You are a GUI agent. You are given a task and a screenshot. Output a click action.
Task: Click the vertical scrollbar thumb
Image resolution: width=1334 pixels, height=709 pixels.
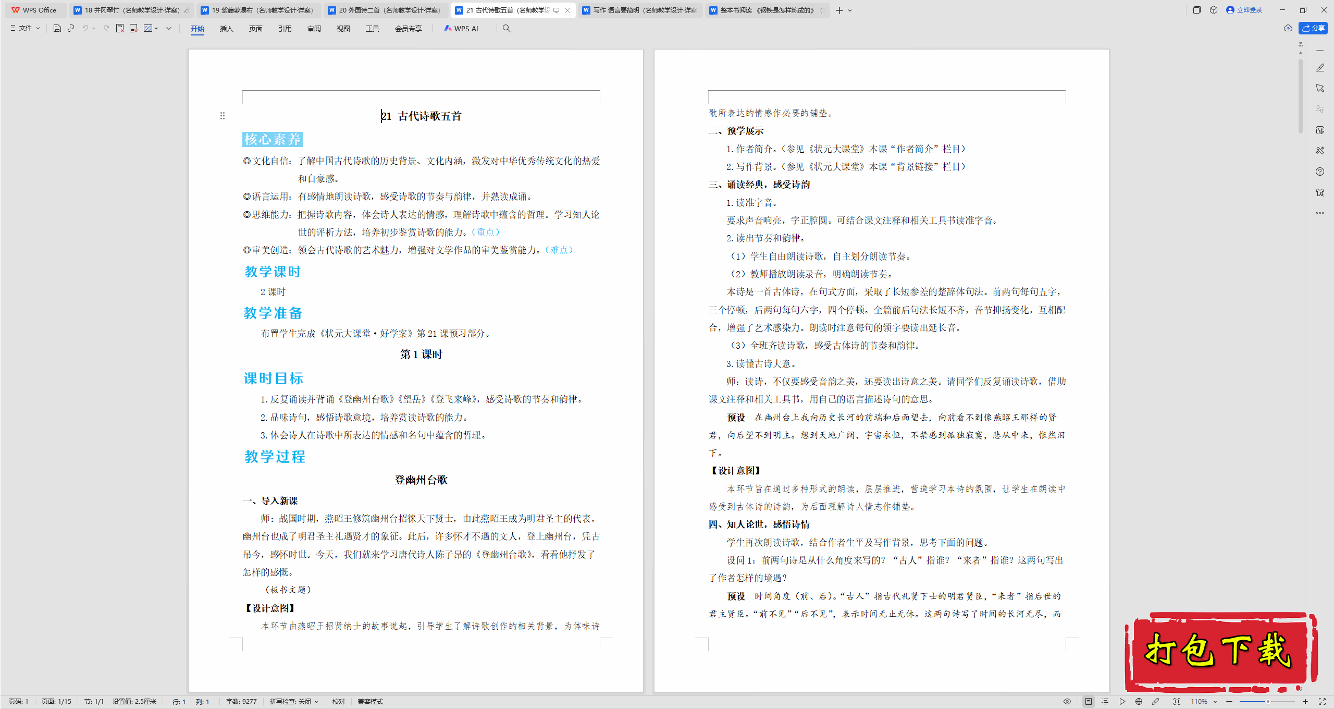(1301, 96)
